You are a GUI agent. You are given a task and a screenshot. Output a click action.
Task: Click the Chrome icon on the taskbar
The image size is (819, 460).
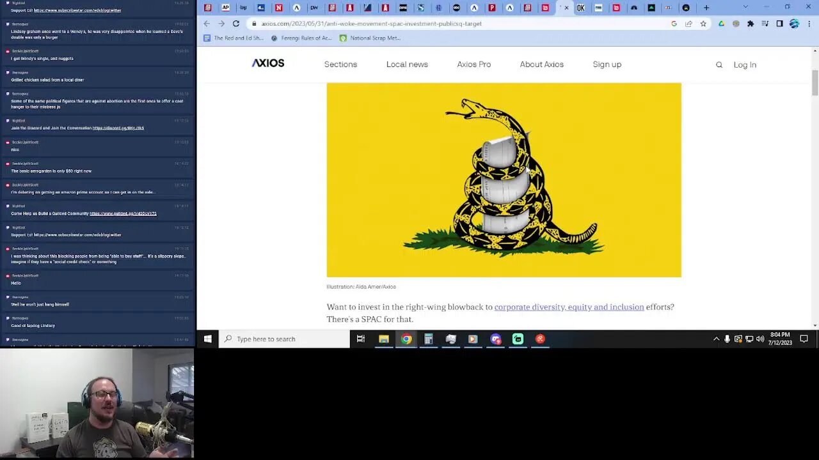pyautogui.click(x=406, y=339)
